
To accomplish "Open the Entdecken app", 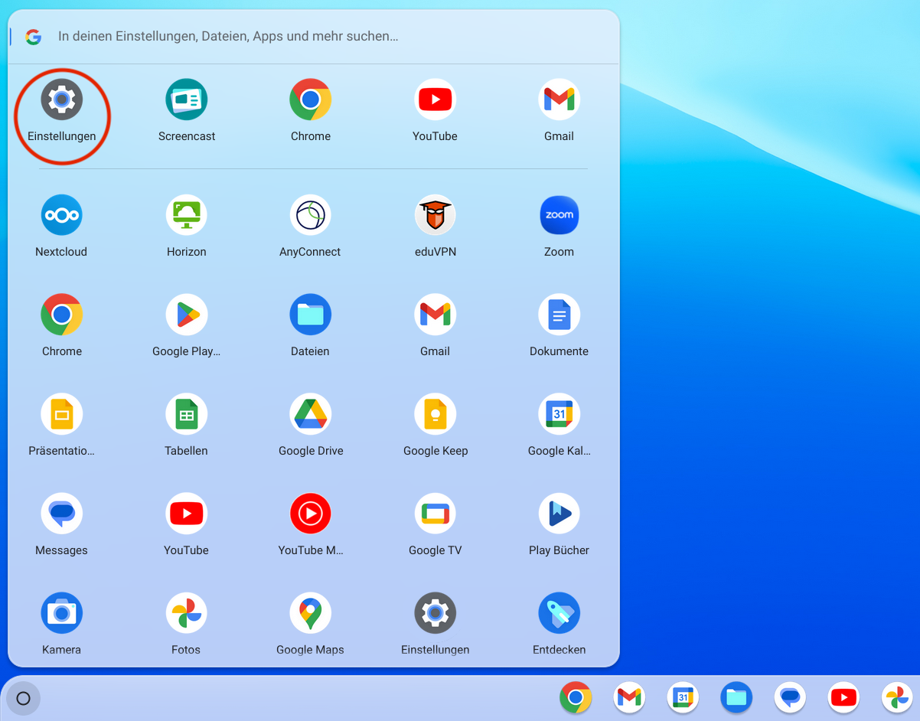I will coord(559,613).
